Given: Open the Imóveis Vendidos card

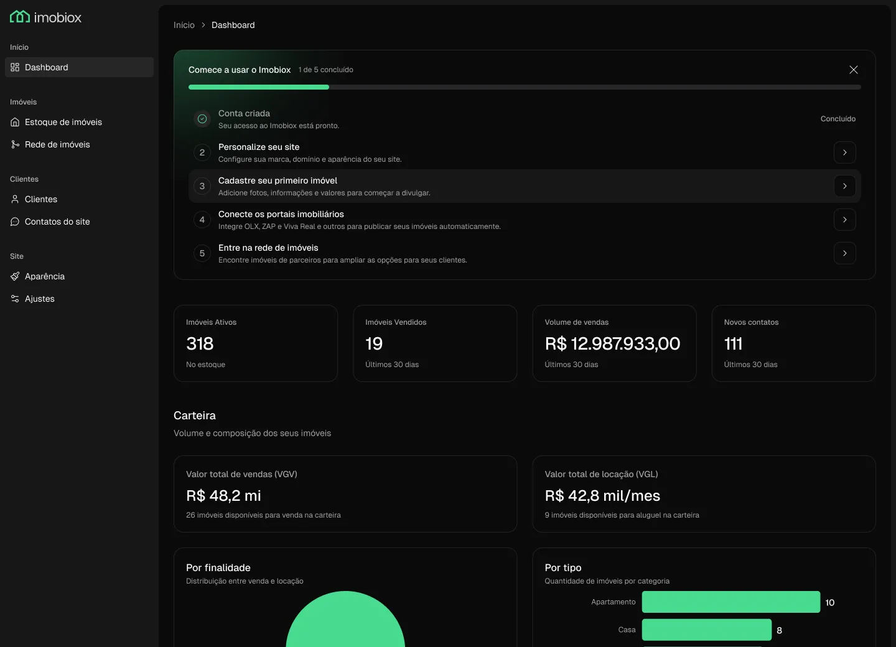Looking at the screenshot, I should (x=435, y=343).
